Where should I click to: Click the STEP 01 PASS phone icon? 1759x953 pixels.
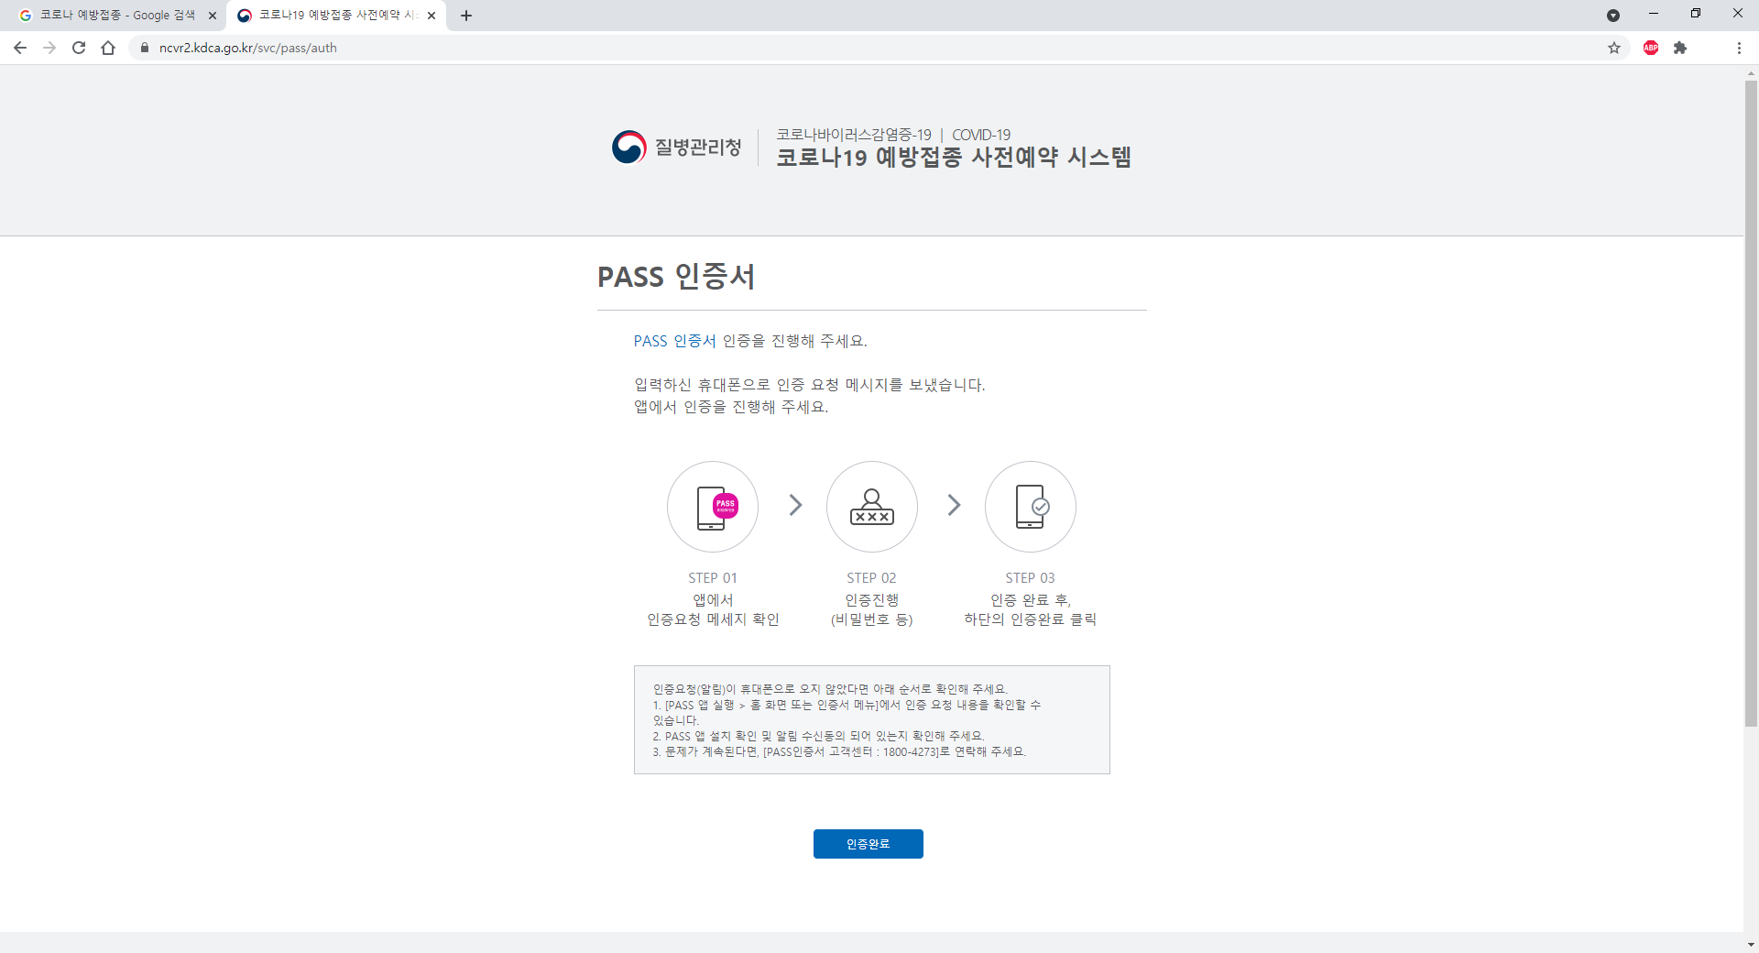tap(713, 507)
